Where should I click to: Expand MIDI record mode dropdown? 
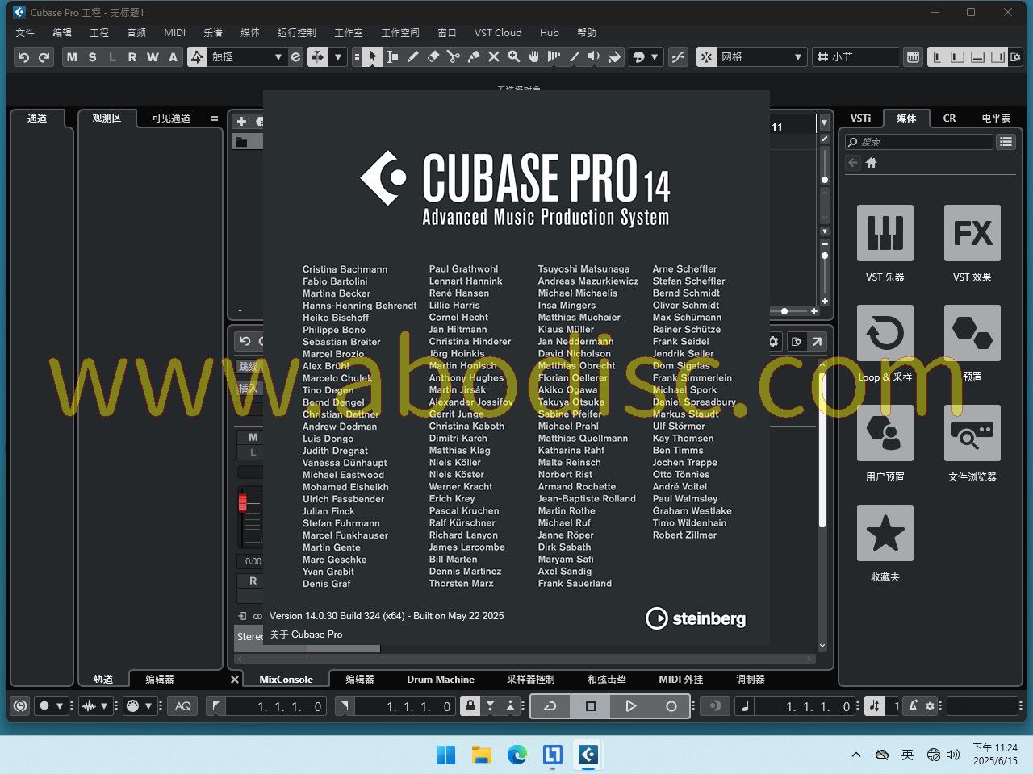click(x=148, y=706)
